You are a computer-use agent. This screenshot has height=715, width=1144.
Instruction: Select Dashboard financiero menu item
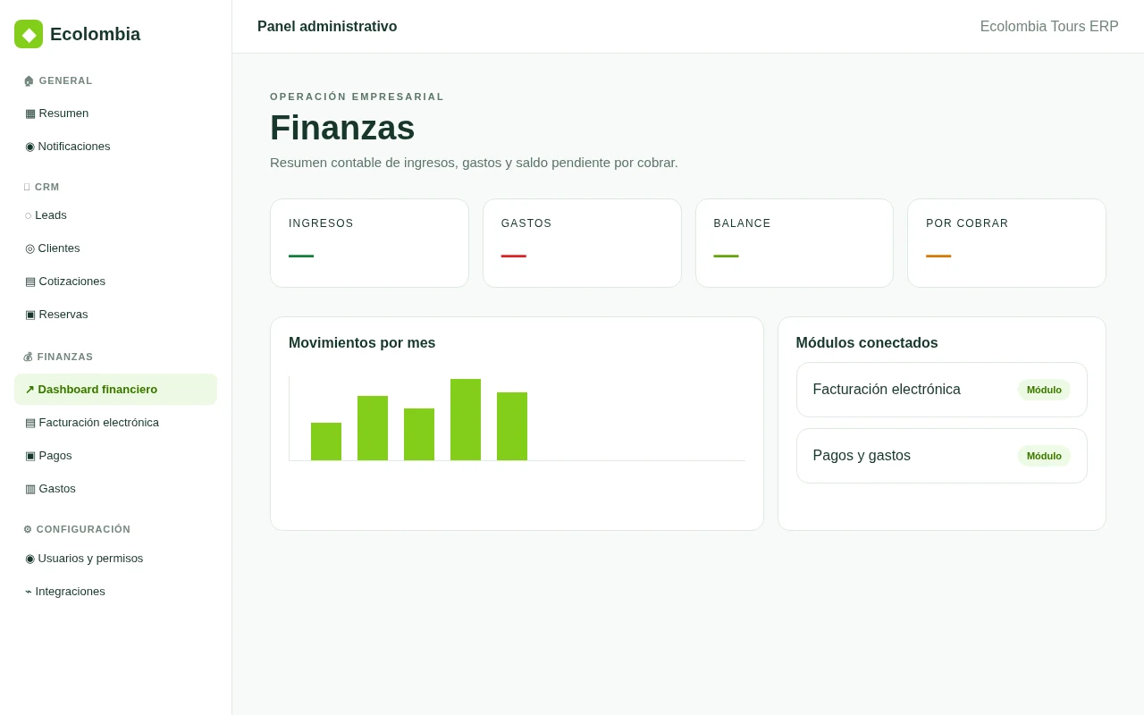(115, 390)
